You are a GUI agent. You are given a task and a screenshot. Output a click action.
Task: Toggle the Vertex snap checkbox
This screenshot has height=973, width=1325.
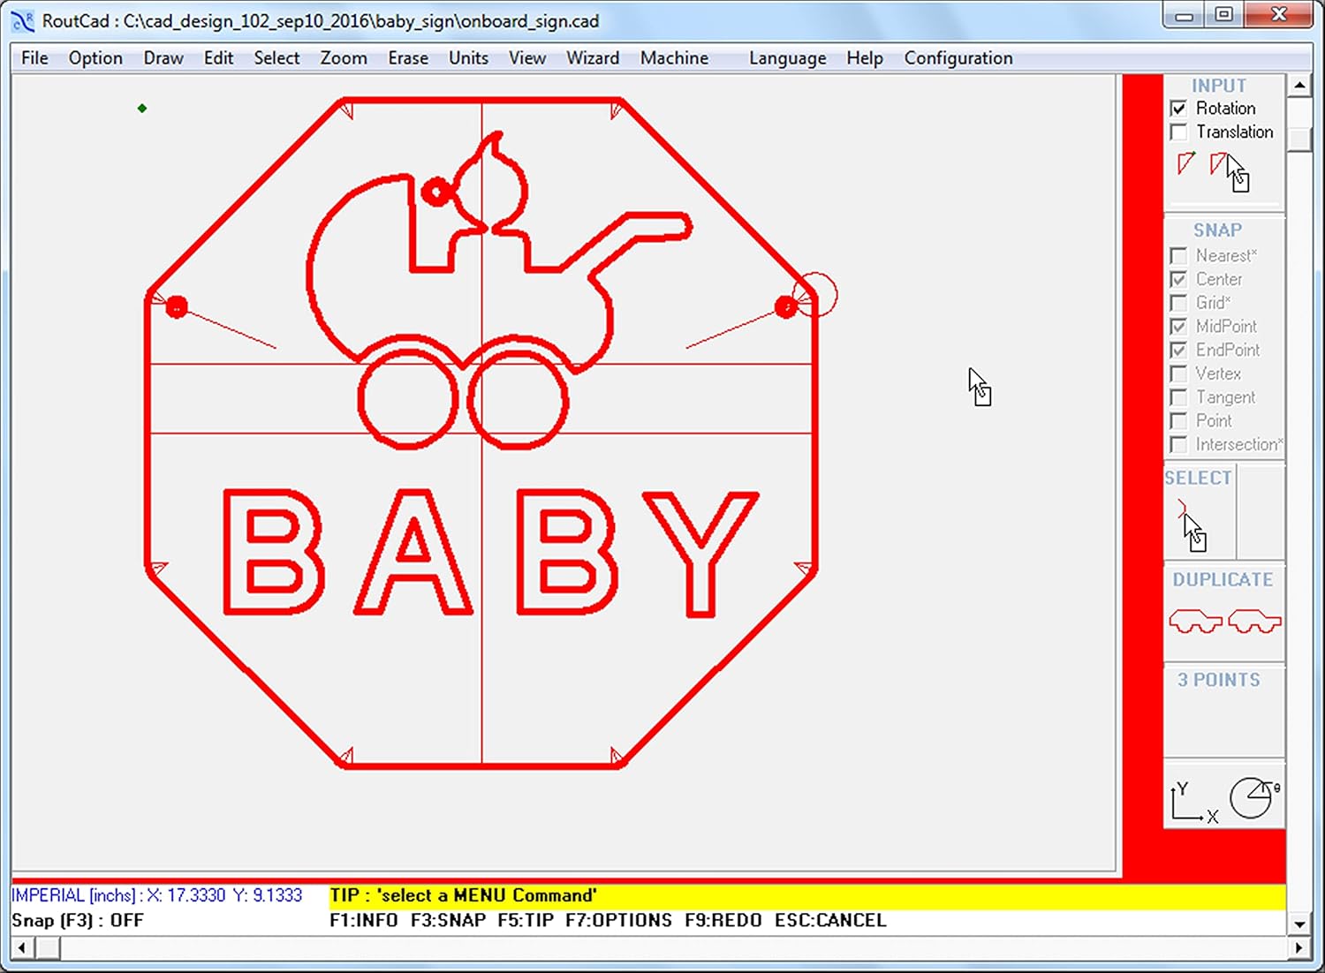pyautogui.click(x=1178, y=374)
